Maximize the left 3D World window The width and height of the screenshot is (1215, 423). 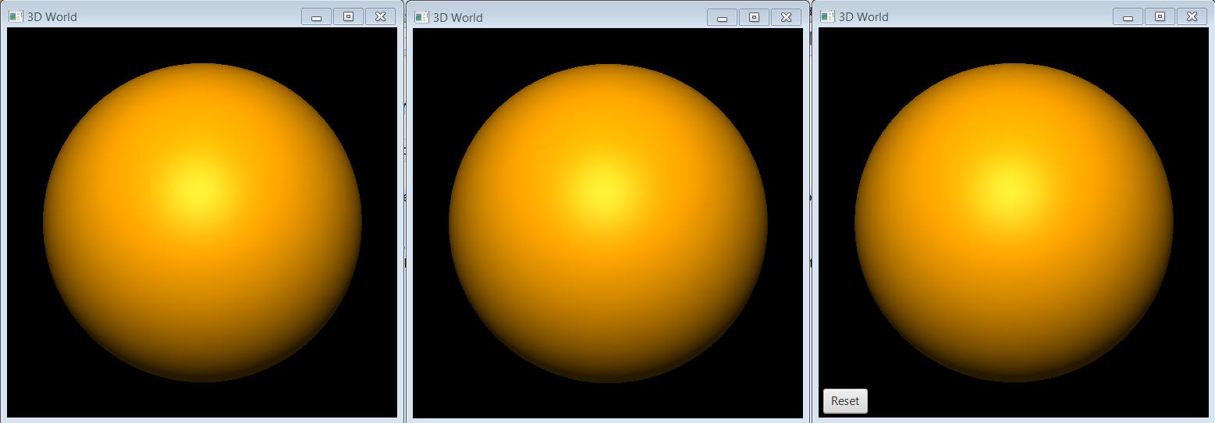pyautogui.click(x=348, y=16)
